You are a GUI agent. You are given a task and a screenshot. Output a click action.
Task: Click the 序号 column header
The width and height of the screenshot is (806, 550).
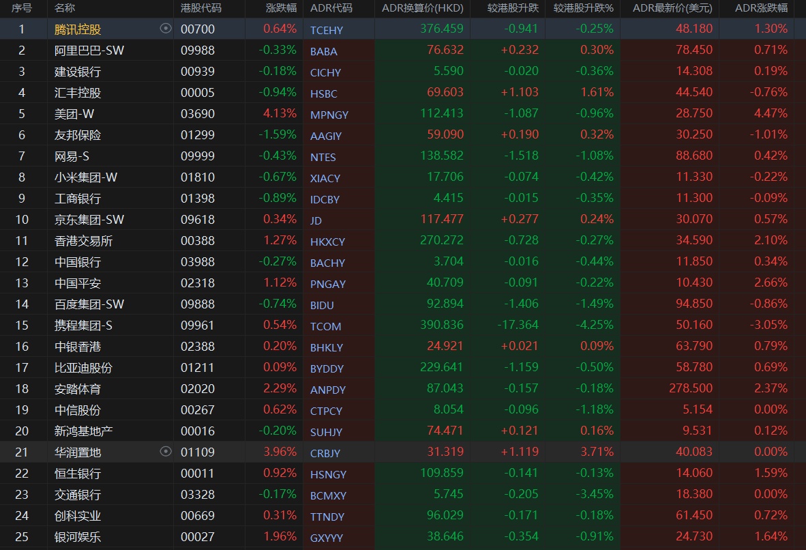[x=22, y=8]
